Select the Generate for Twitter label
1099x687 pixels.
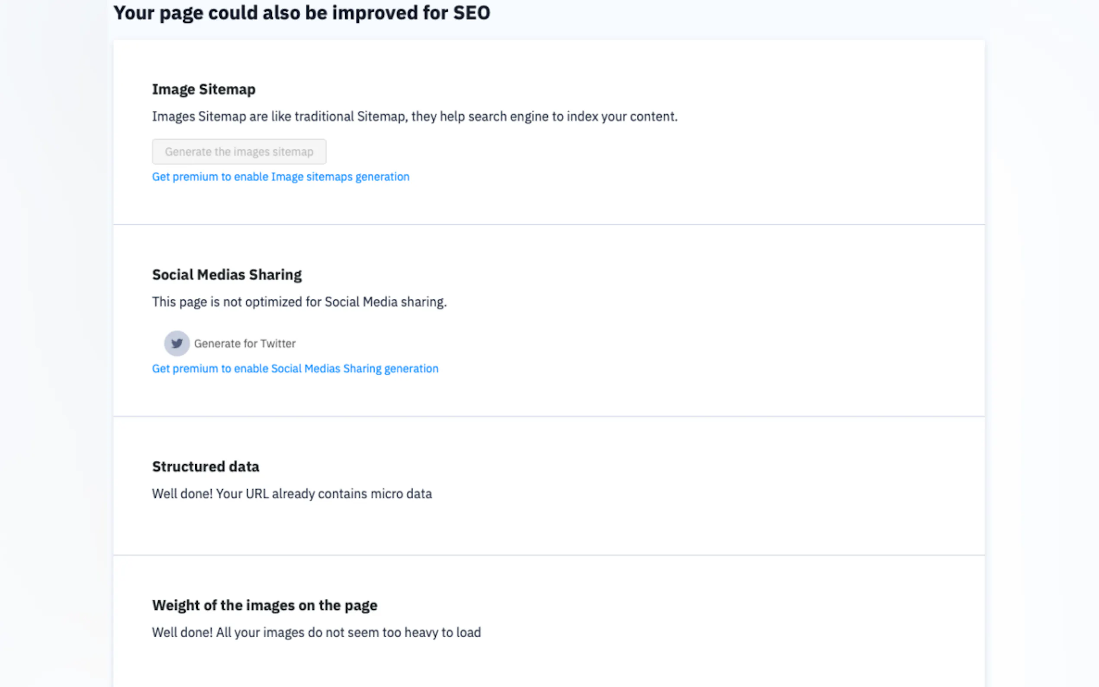244,343
